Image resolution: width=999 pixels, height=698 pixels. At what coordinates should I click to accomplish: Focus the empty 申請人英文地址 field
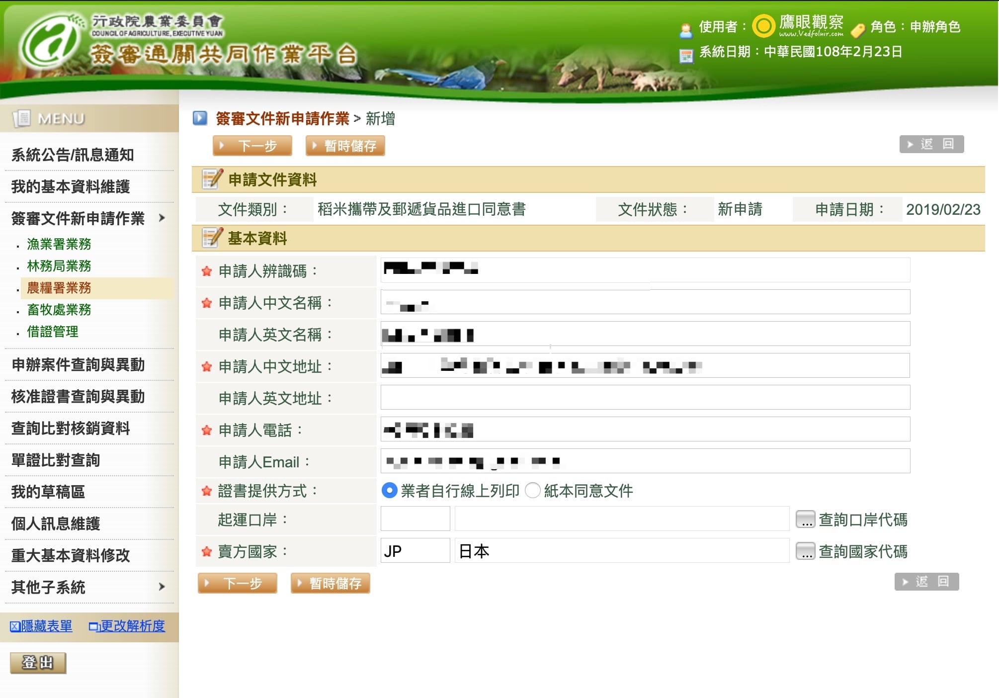click(645, 397)
